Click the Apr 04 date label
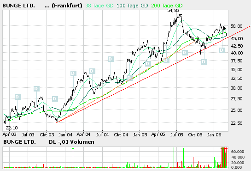This screenshot has height=171, width=251. click(83, 134)
